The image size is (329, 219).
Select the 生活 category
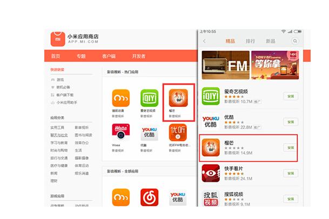[x=78, y=150]
